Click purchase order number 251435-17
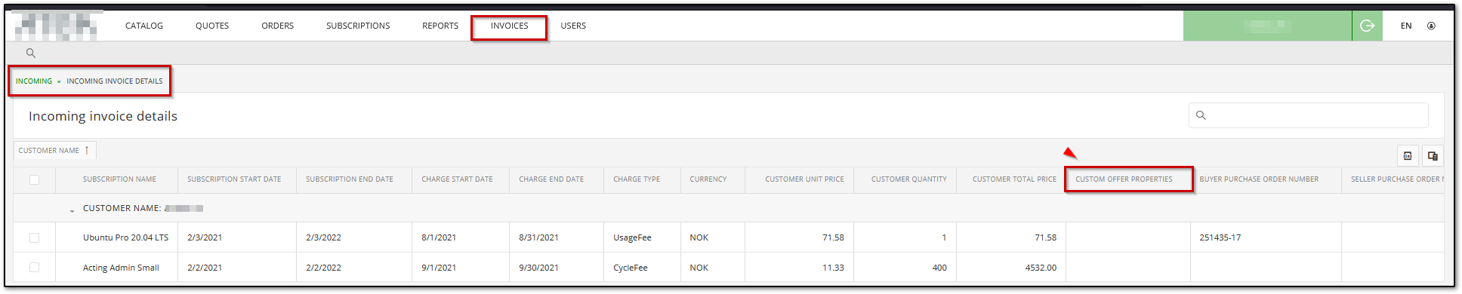The height and width of the screenshot is (294, 1462). pos(1220,237)
